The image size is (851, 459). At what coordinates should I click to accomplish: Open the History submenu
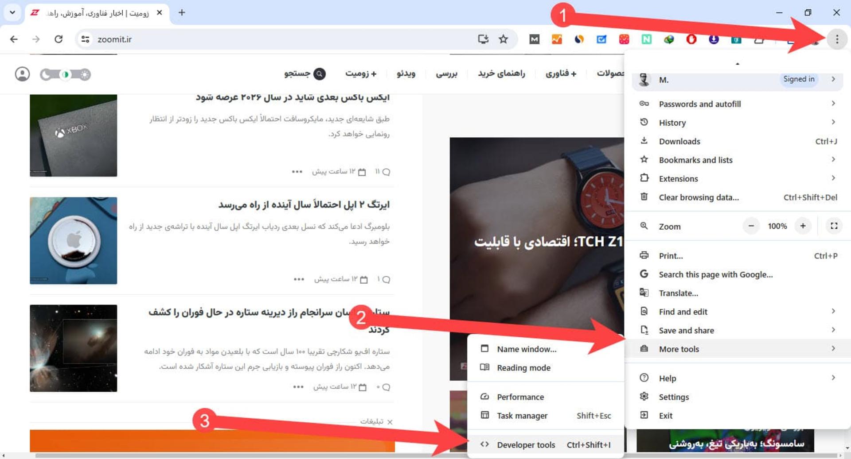(738, 123)
